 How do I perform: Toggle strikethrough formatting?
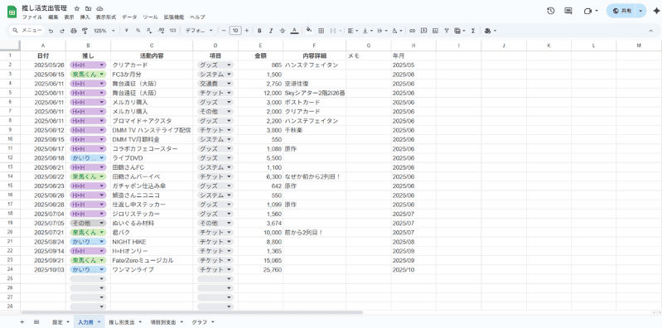pyautogui.click(x=283, y=31)
